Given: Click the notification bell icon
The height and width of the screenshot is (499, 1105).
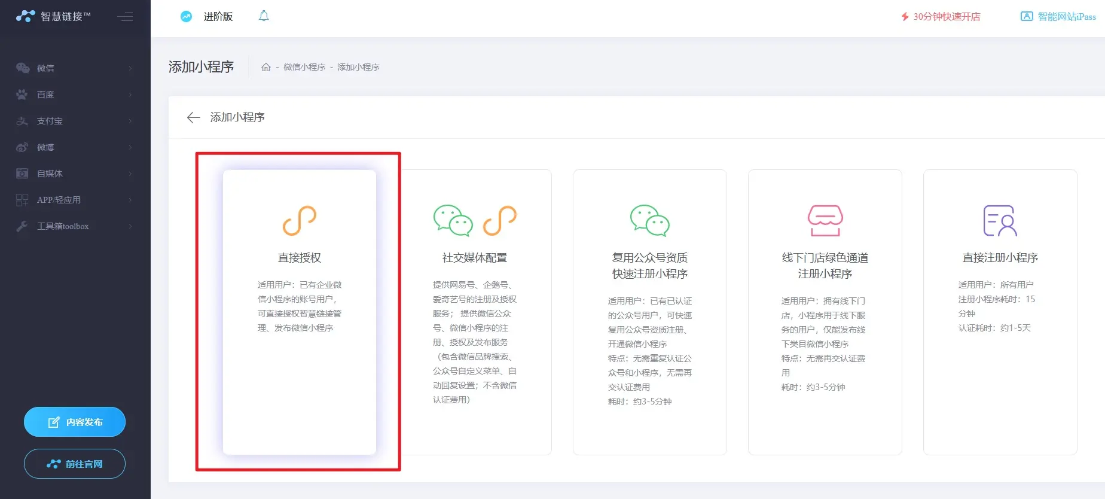Looking at the screenshot, I should [264, 16].
